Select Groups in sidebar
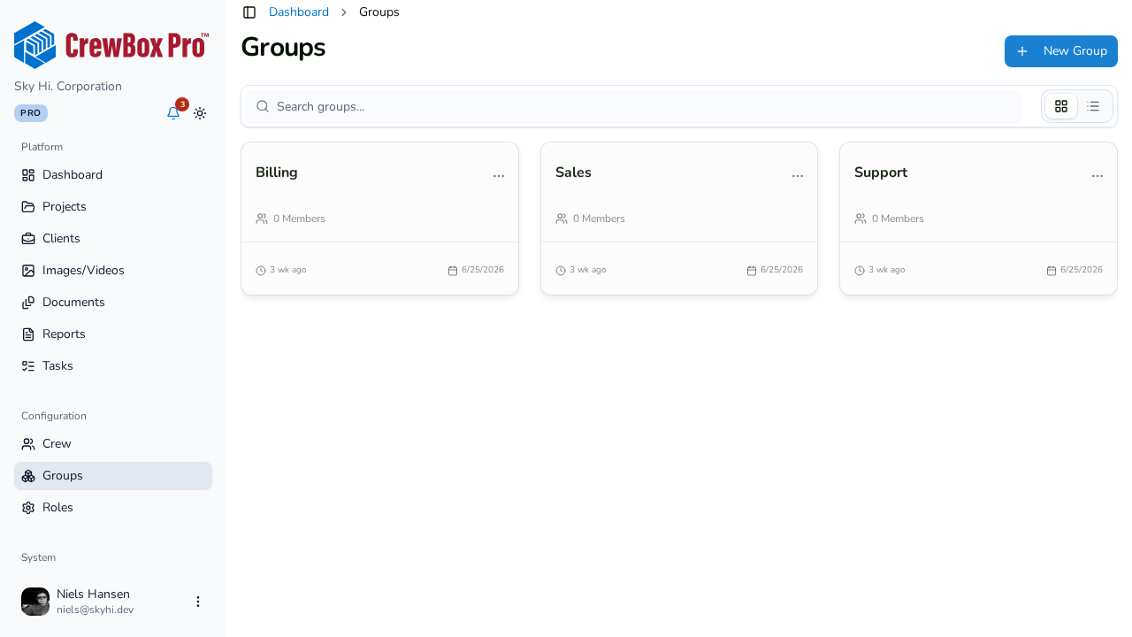Viewport: 1132px width, 637px height. (113, 476)
